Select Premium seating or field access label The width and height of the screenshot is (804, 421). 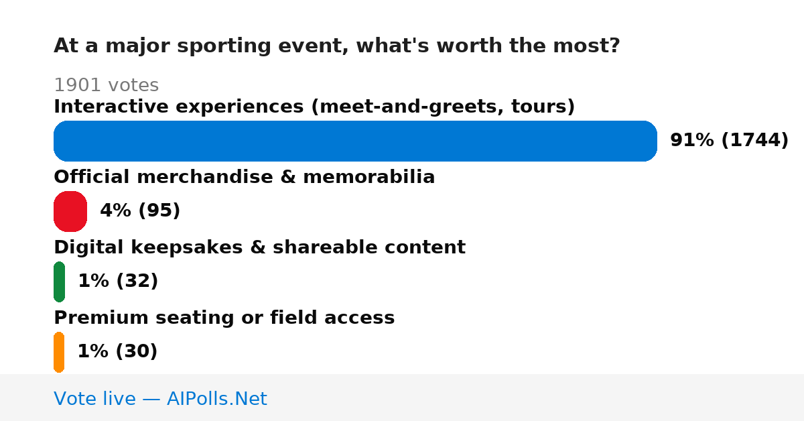click(224, 318)
